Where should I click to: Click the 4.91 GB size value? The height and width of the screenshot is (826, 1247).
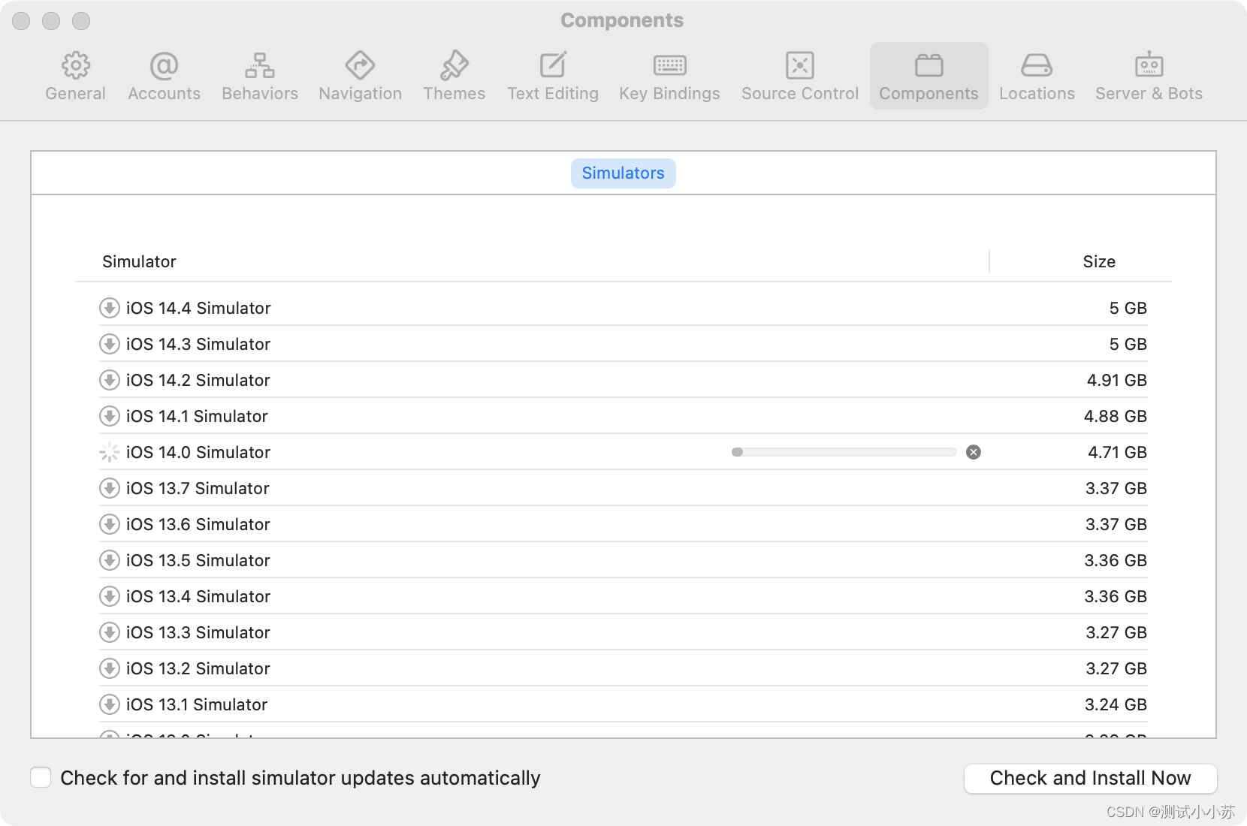click(x=1117, y=380)
